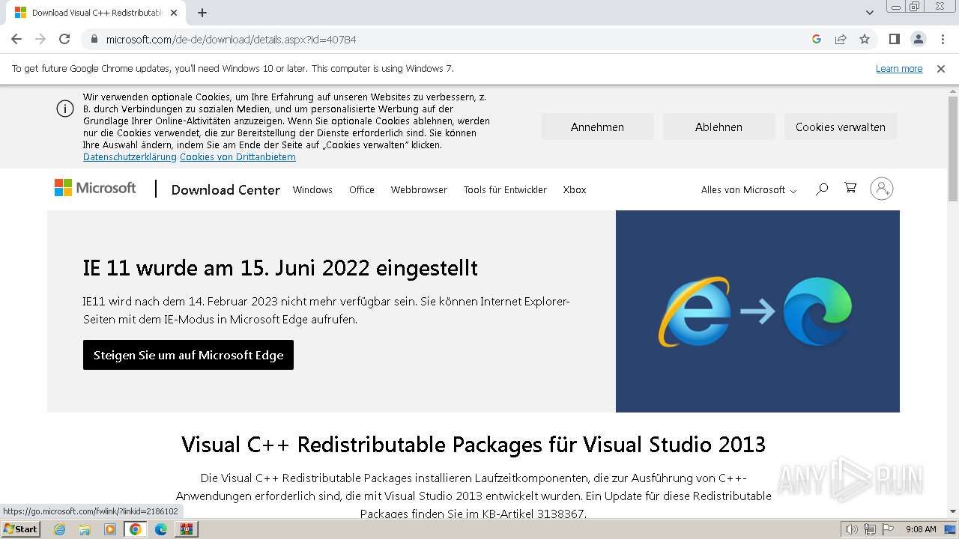
Task: Reload the page with the refresh icon
Action: tap(64, 39)
